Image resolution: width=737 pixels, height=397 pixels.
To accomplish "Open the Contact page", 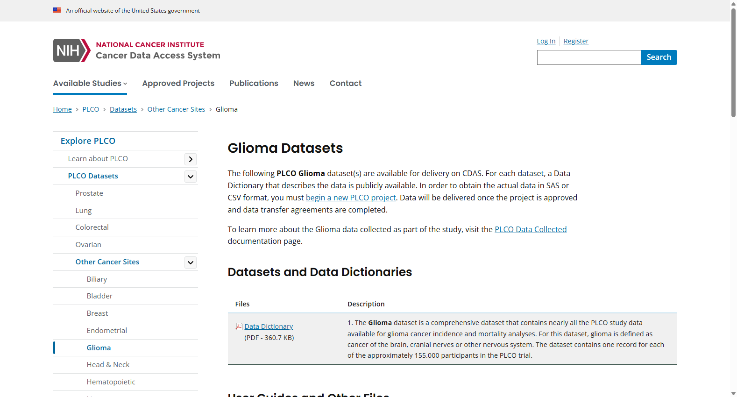I will [x=346, y=83].
